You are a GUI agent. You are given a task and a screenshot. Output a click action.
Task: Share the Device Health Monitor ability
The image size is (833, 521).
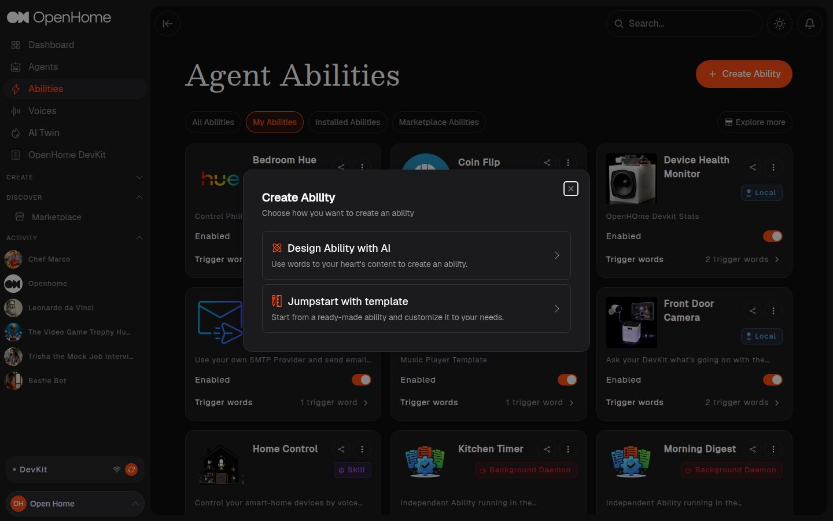753,167
